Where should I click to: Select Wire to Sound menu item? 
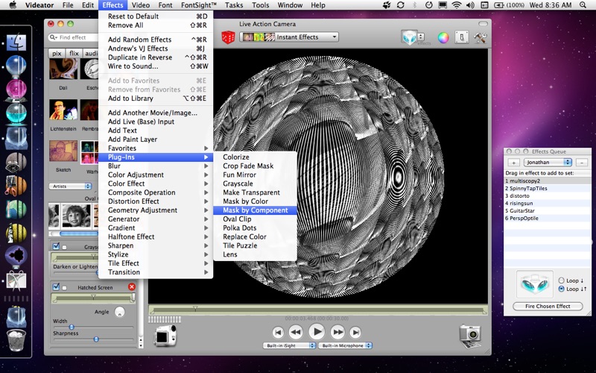[x=156, y=66]
